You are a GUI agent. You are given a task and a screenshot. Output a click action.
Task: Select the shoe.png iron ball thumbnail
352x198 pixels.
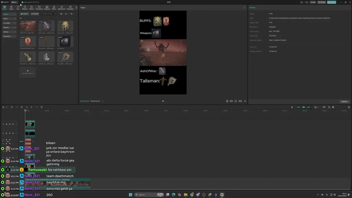65,42
